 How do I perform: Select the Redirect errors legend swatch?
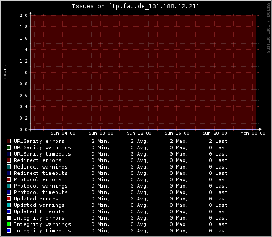pyautogui.click(x=9, y=160)
